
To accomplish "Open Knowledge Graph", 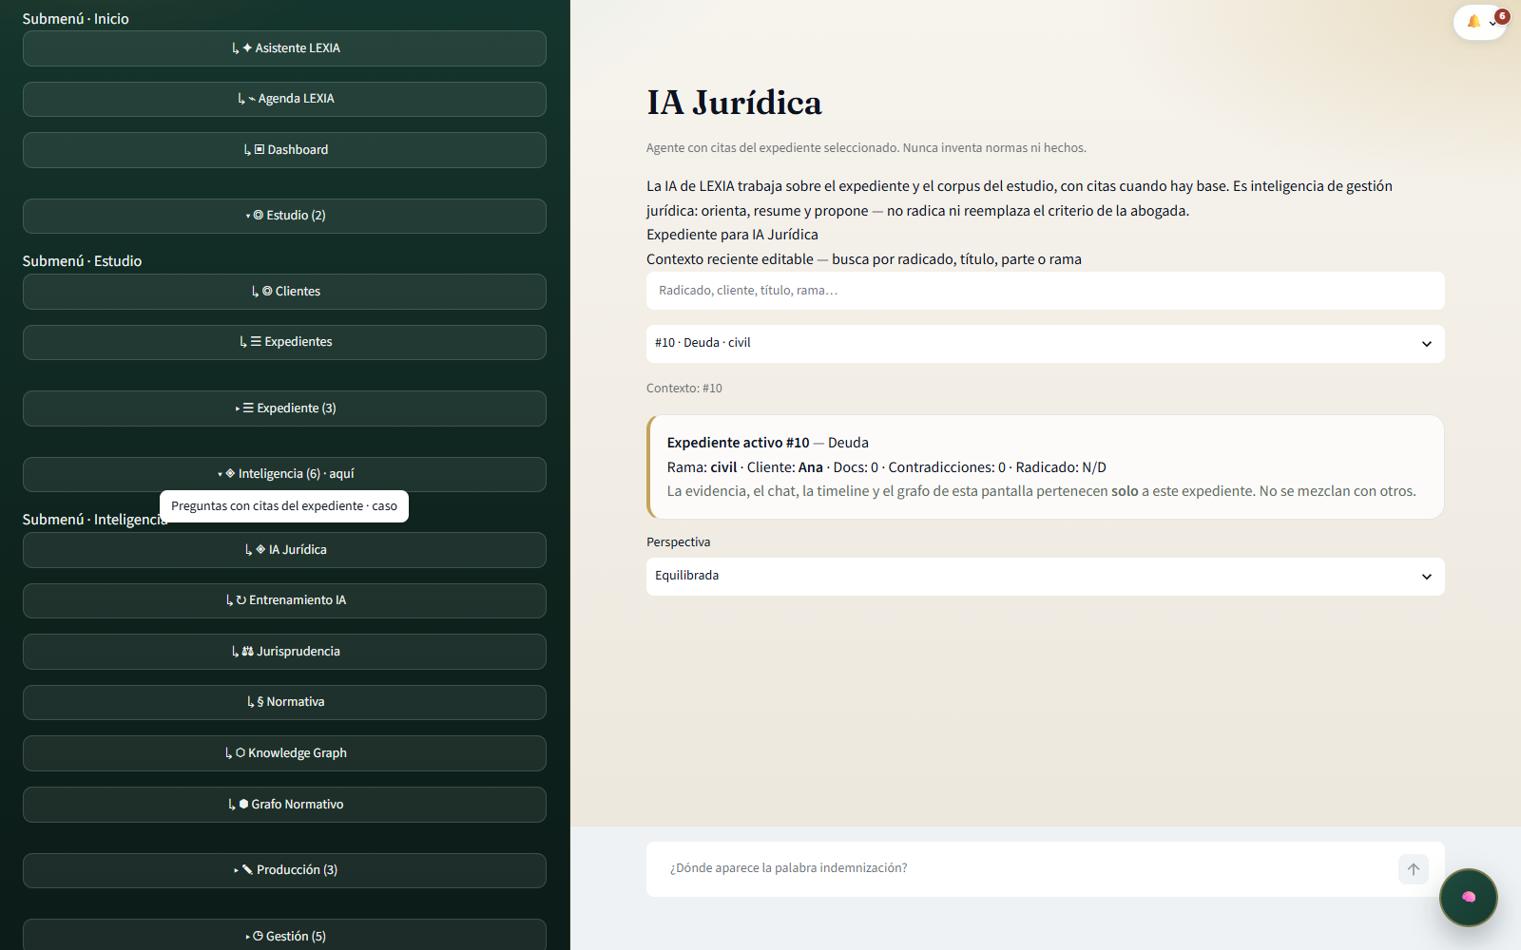I will [284, 753].
